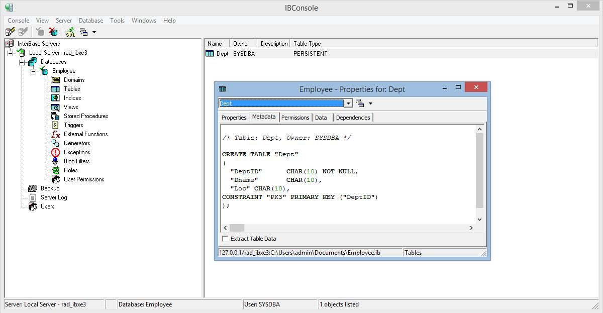
Task: Click the Dept table icon in list
Action: click(x=210, y=54)
